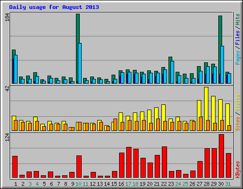This screenshot has height=189, width=243.
Task: Select the orange sites bar for day 27
Action: point(201,124)
